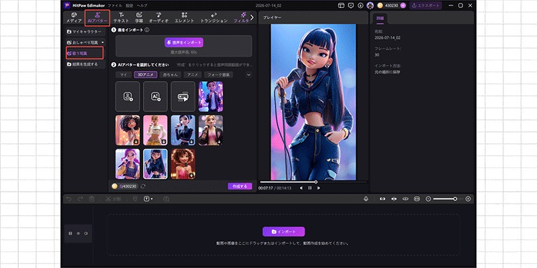Image resolution: width=537 pixels, height=268 pixels.
Task: Toggle the track mute speaker icon
Action: pos(86,233)
